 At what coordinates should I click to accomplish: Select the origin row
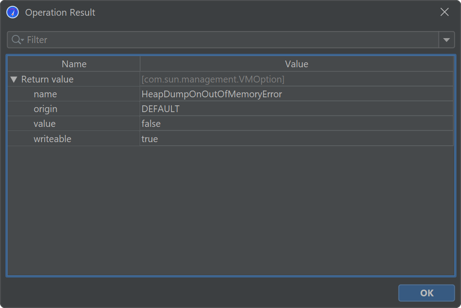click(x=45, y=109)
